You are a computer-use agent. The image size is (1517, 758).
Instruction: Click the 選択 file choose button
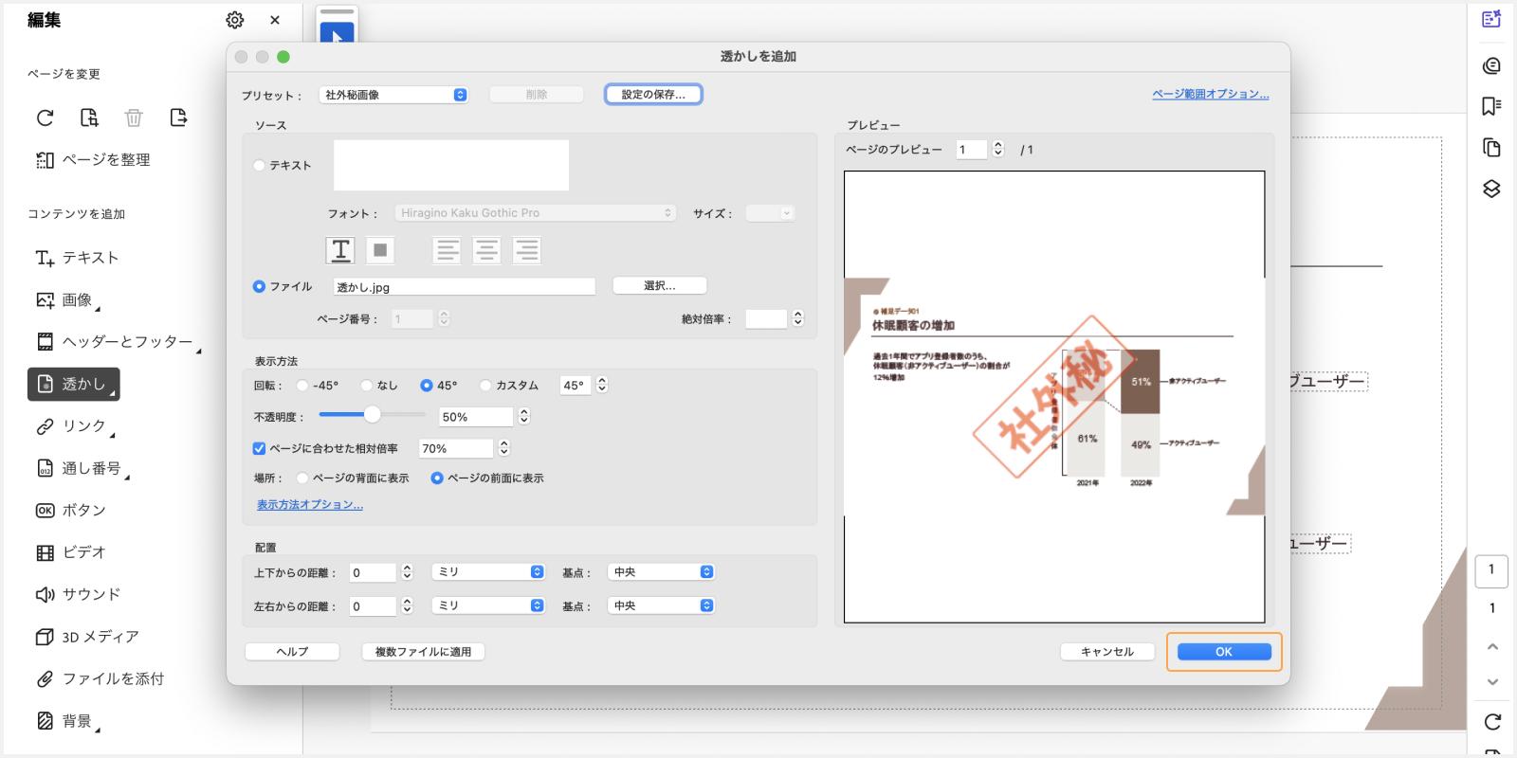pos(660,285)
